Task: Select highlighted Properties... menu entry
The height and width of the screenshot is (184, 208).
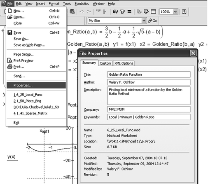Action: point(36,85)
